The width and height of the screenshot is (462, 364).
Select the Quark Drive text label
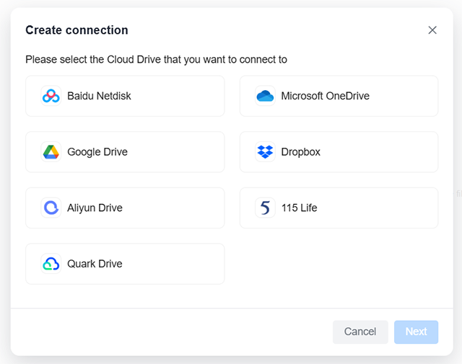point(95,264)
